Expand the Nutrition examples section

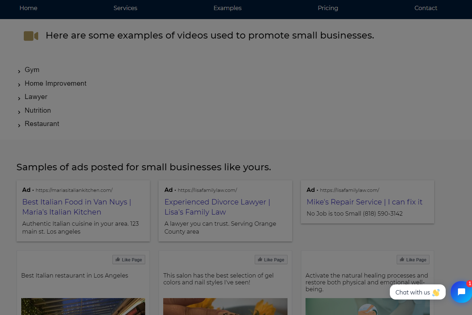point(38,111)
